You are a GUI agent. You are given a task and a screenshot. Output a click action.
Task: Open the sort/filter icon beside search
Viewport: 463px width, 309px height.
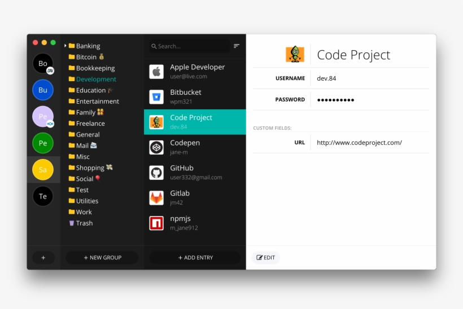tap(237, 46)
